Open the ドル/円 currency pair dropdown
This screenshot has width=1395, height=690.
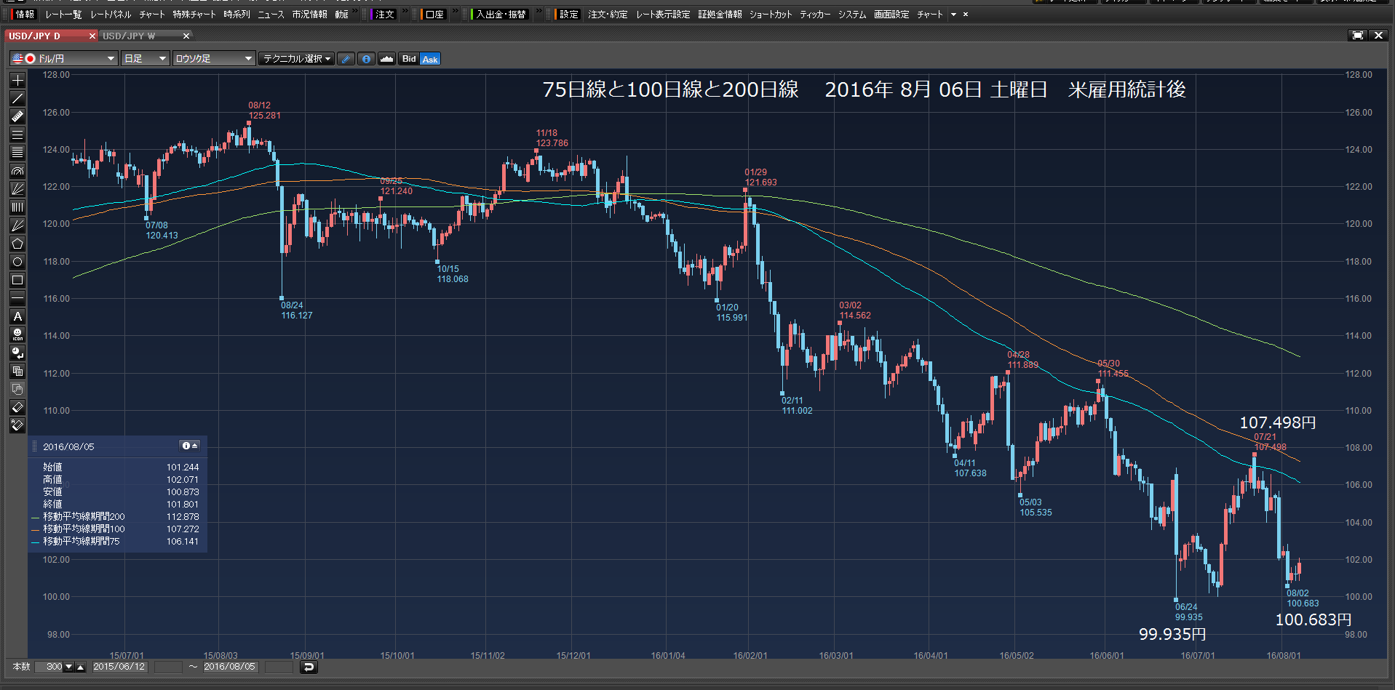(x=64, y=59)
